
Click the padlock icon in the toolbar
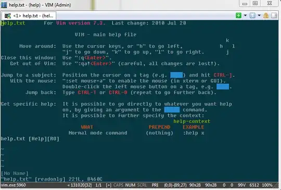[266, 16]
